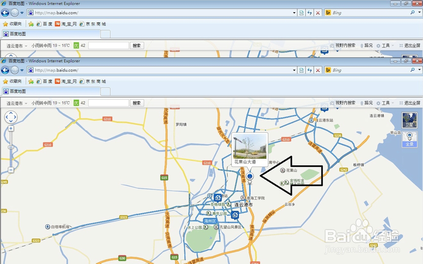Enable 全景 panorama mode
Viewport: 423px width, 264px height.
pyautogui.click(x=409, y=139)
